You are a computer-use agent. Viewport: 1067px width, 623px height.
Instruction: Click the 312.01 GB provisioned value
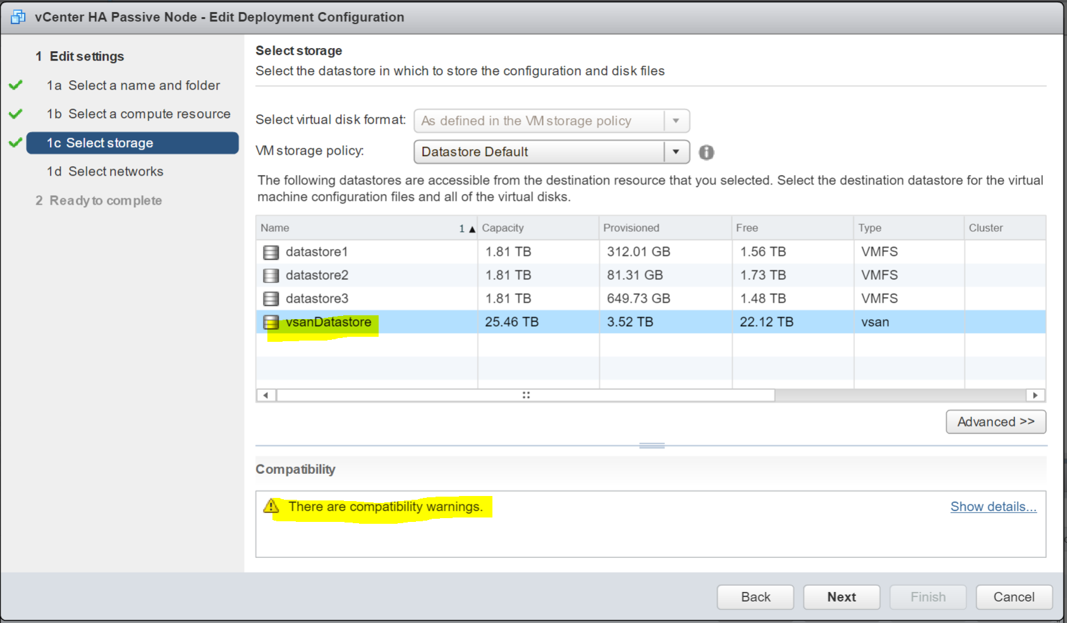pyautogui.click(x=638, y=251)
